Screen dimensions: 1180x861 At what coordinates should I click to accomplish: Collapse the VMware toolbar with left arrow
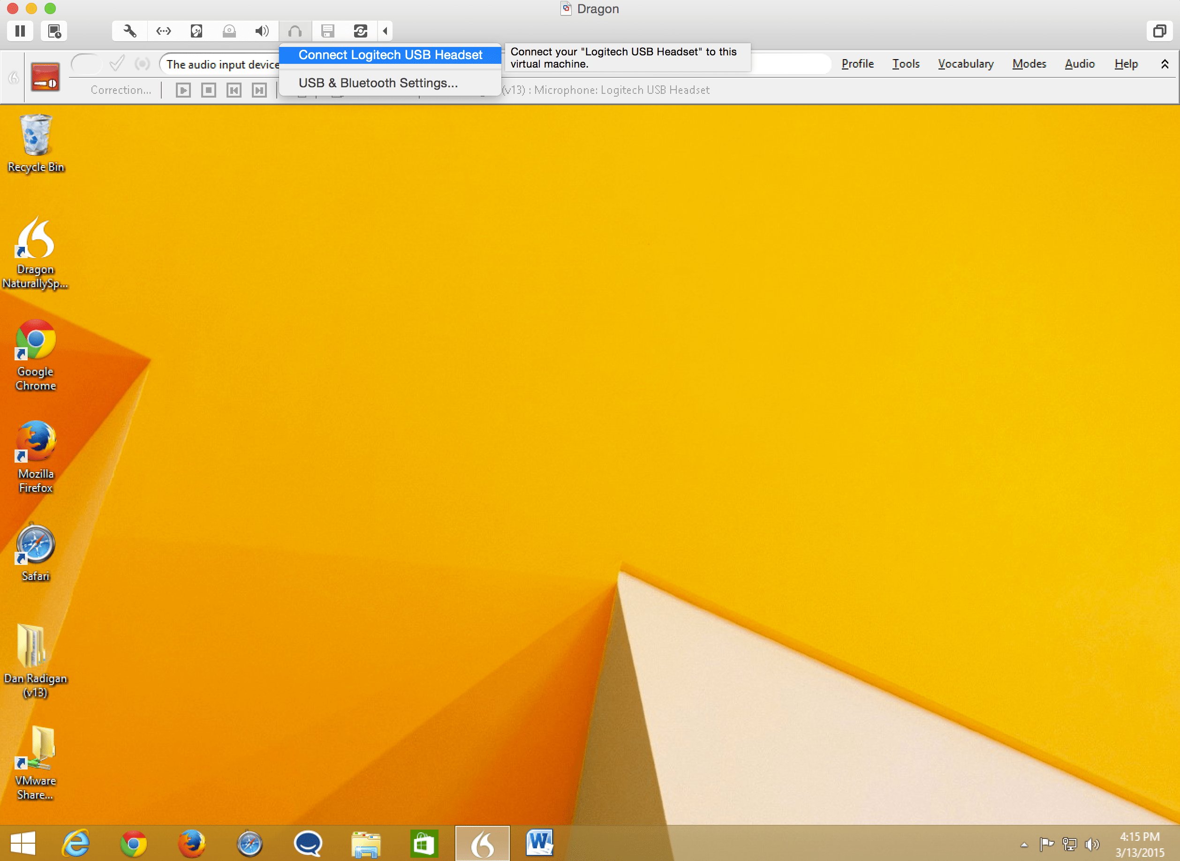385,31
